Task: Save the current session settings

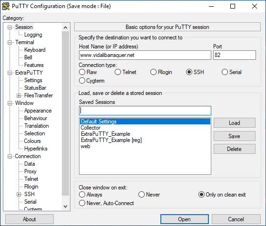Action: pyautogui.click(x=235, y=136)
